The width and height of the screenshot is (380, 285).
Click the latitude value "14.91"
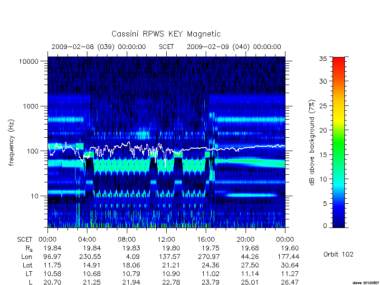(92, 266)
